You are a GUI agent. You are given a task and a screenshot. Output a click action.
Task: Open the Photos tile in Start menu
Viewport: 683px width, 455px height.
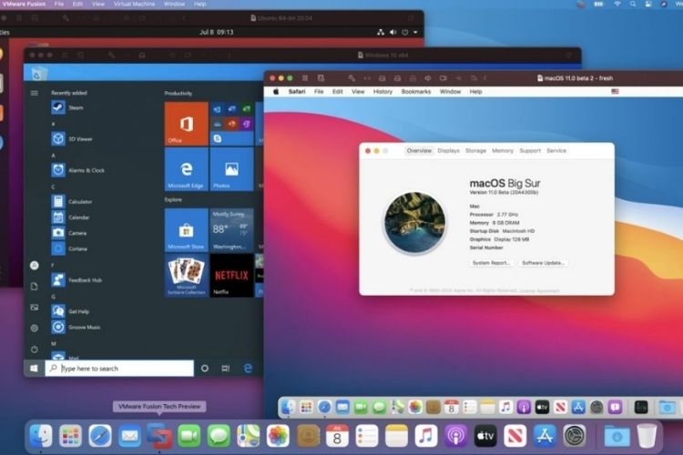(231, 169)
